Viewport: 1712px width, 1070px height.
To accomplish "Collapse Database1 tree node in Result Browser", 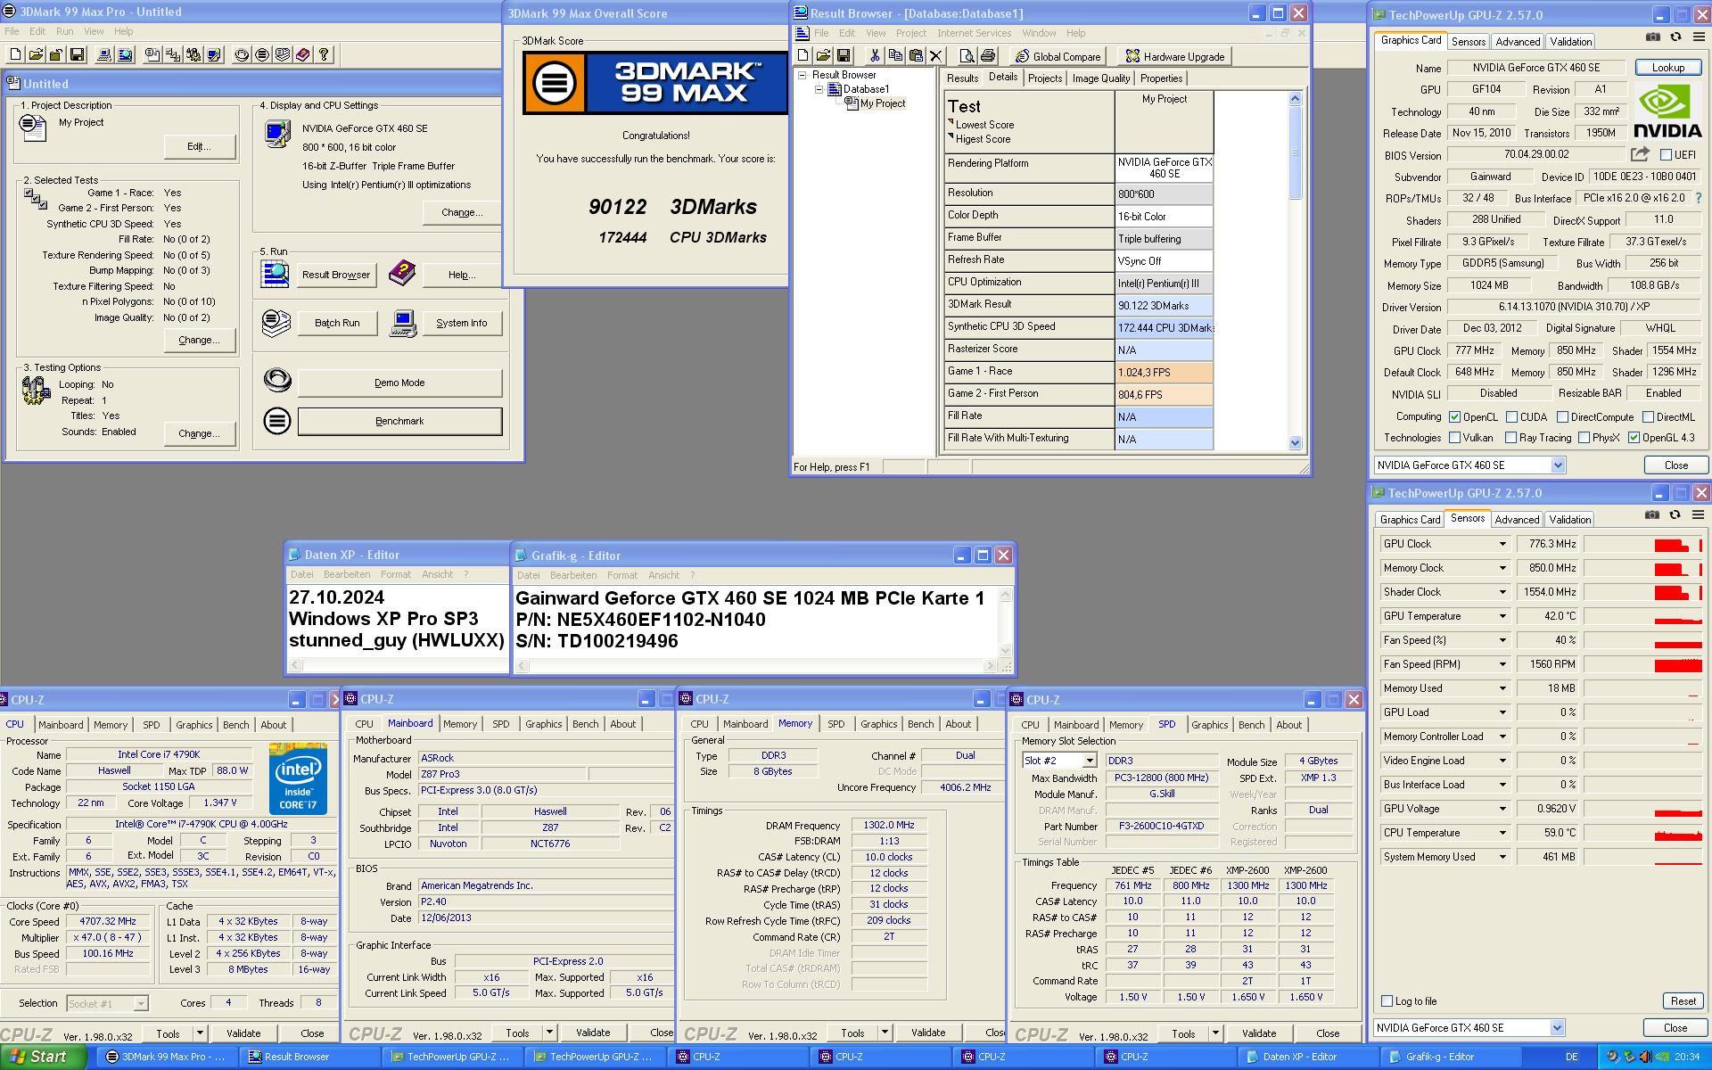I will click(819, 89).
